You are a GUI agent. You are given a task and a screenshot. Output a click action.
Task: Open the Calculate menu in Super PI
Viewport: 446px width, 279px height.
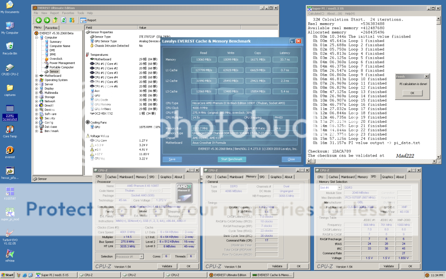coord(315,14)
